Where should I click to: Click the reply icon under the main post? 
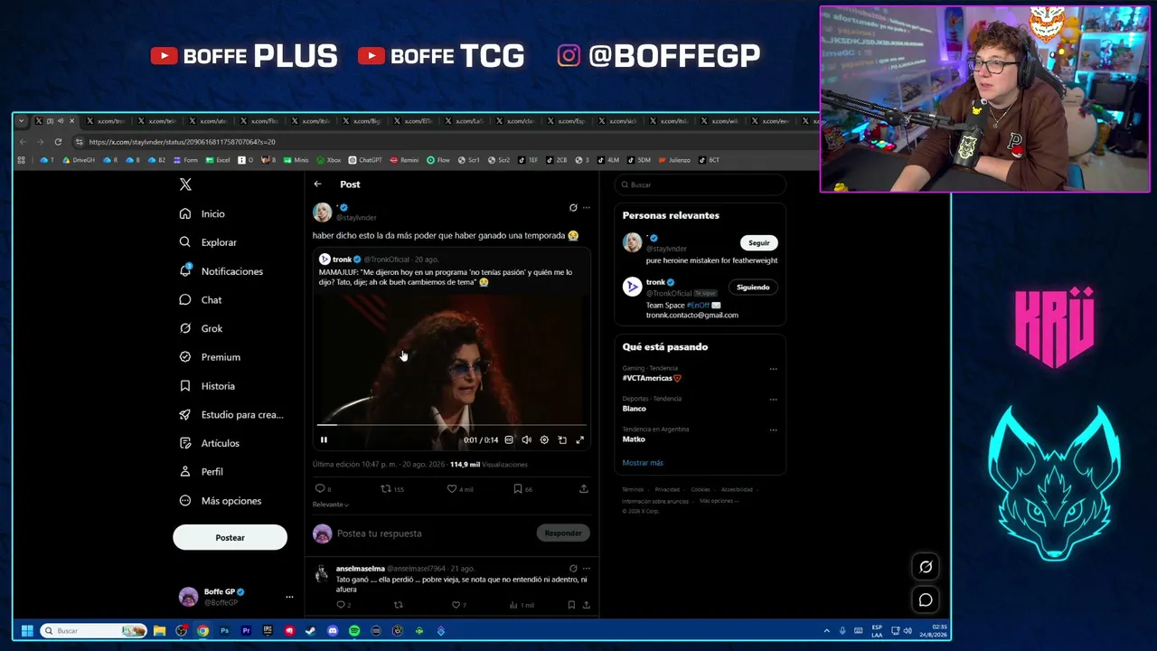(322, 489)
